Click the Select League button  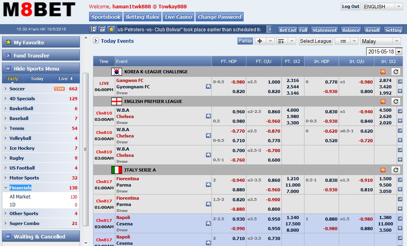pos(316,41)
